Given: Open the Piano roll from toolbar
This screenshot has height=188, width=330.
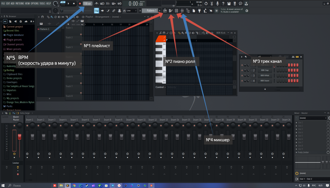Looking at the screenshot, I should [171, 11].
